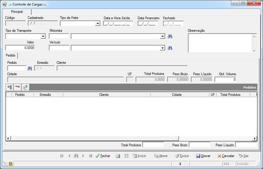Click the Observação text area
This screenshot has width=263, height=169.
pos(220,43)
